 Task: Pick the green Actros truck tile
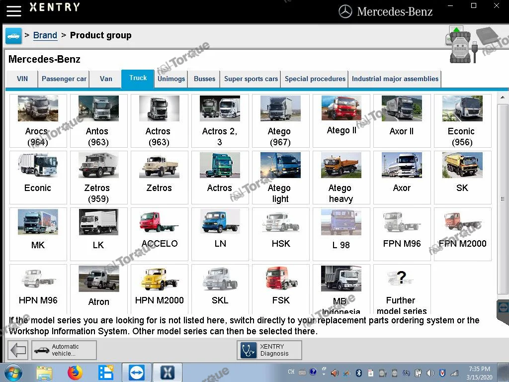point(220,178)
